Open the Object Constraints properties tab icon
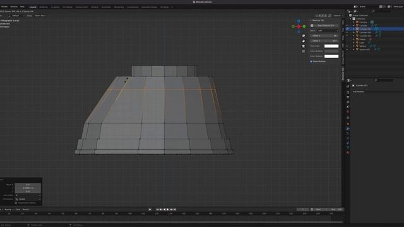This screenshot has width=404, height=227. (x=348, y=143)
